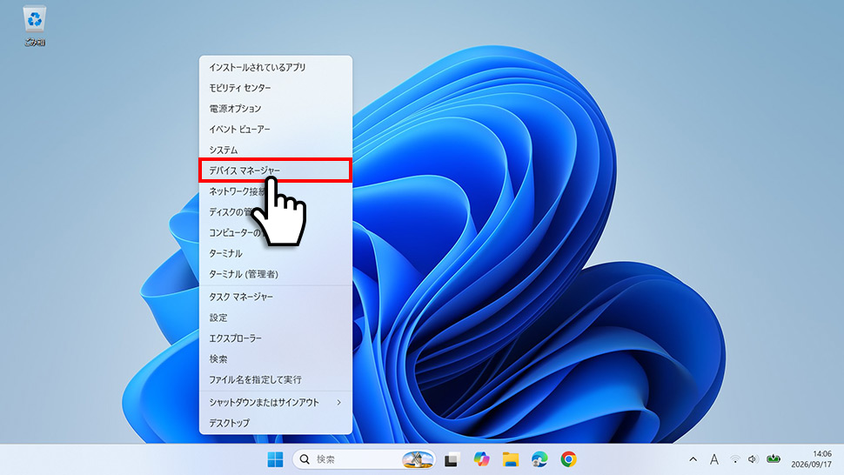Screen dimensions: 844x475
Task: Open 設定 from the menu
Action: pyautogui.click(x=276, y=318)
